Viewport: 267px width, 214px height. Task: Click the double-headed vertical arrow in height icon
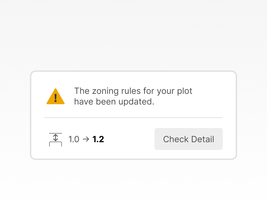(56, 138)
